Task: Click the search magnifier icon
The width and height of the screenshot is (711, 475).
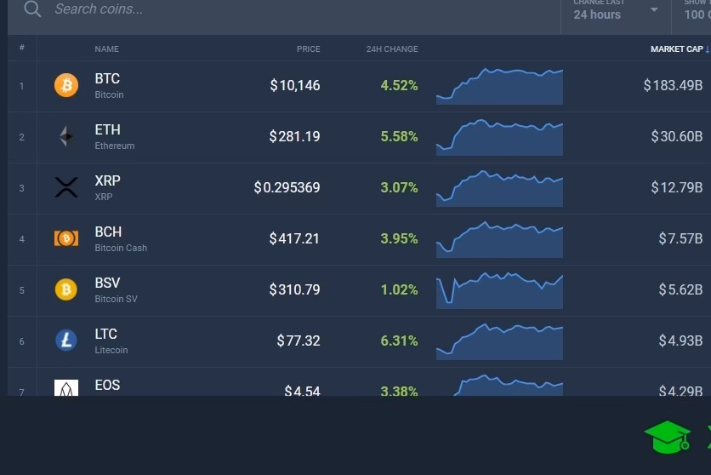Action: (x=32, y=9)
